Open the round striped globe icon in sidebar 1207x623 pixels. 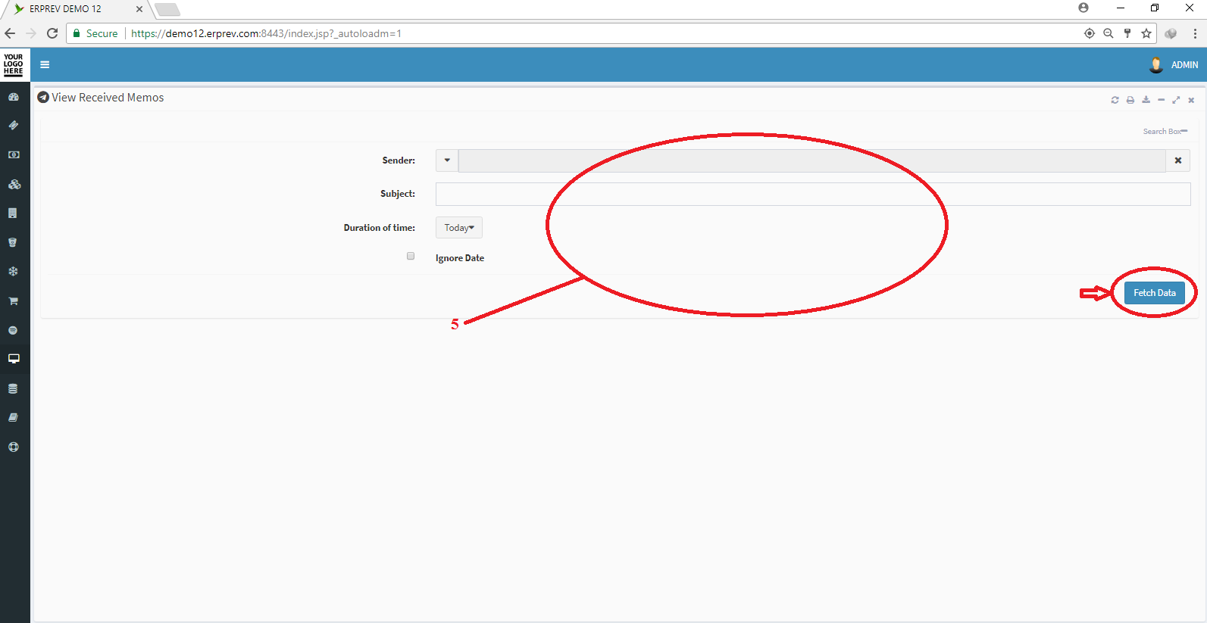coord(13,330)
